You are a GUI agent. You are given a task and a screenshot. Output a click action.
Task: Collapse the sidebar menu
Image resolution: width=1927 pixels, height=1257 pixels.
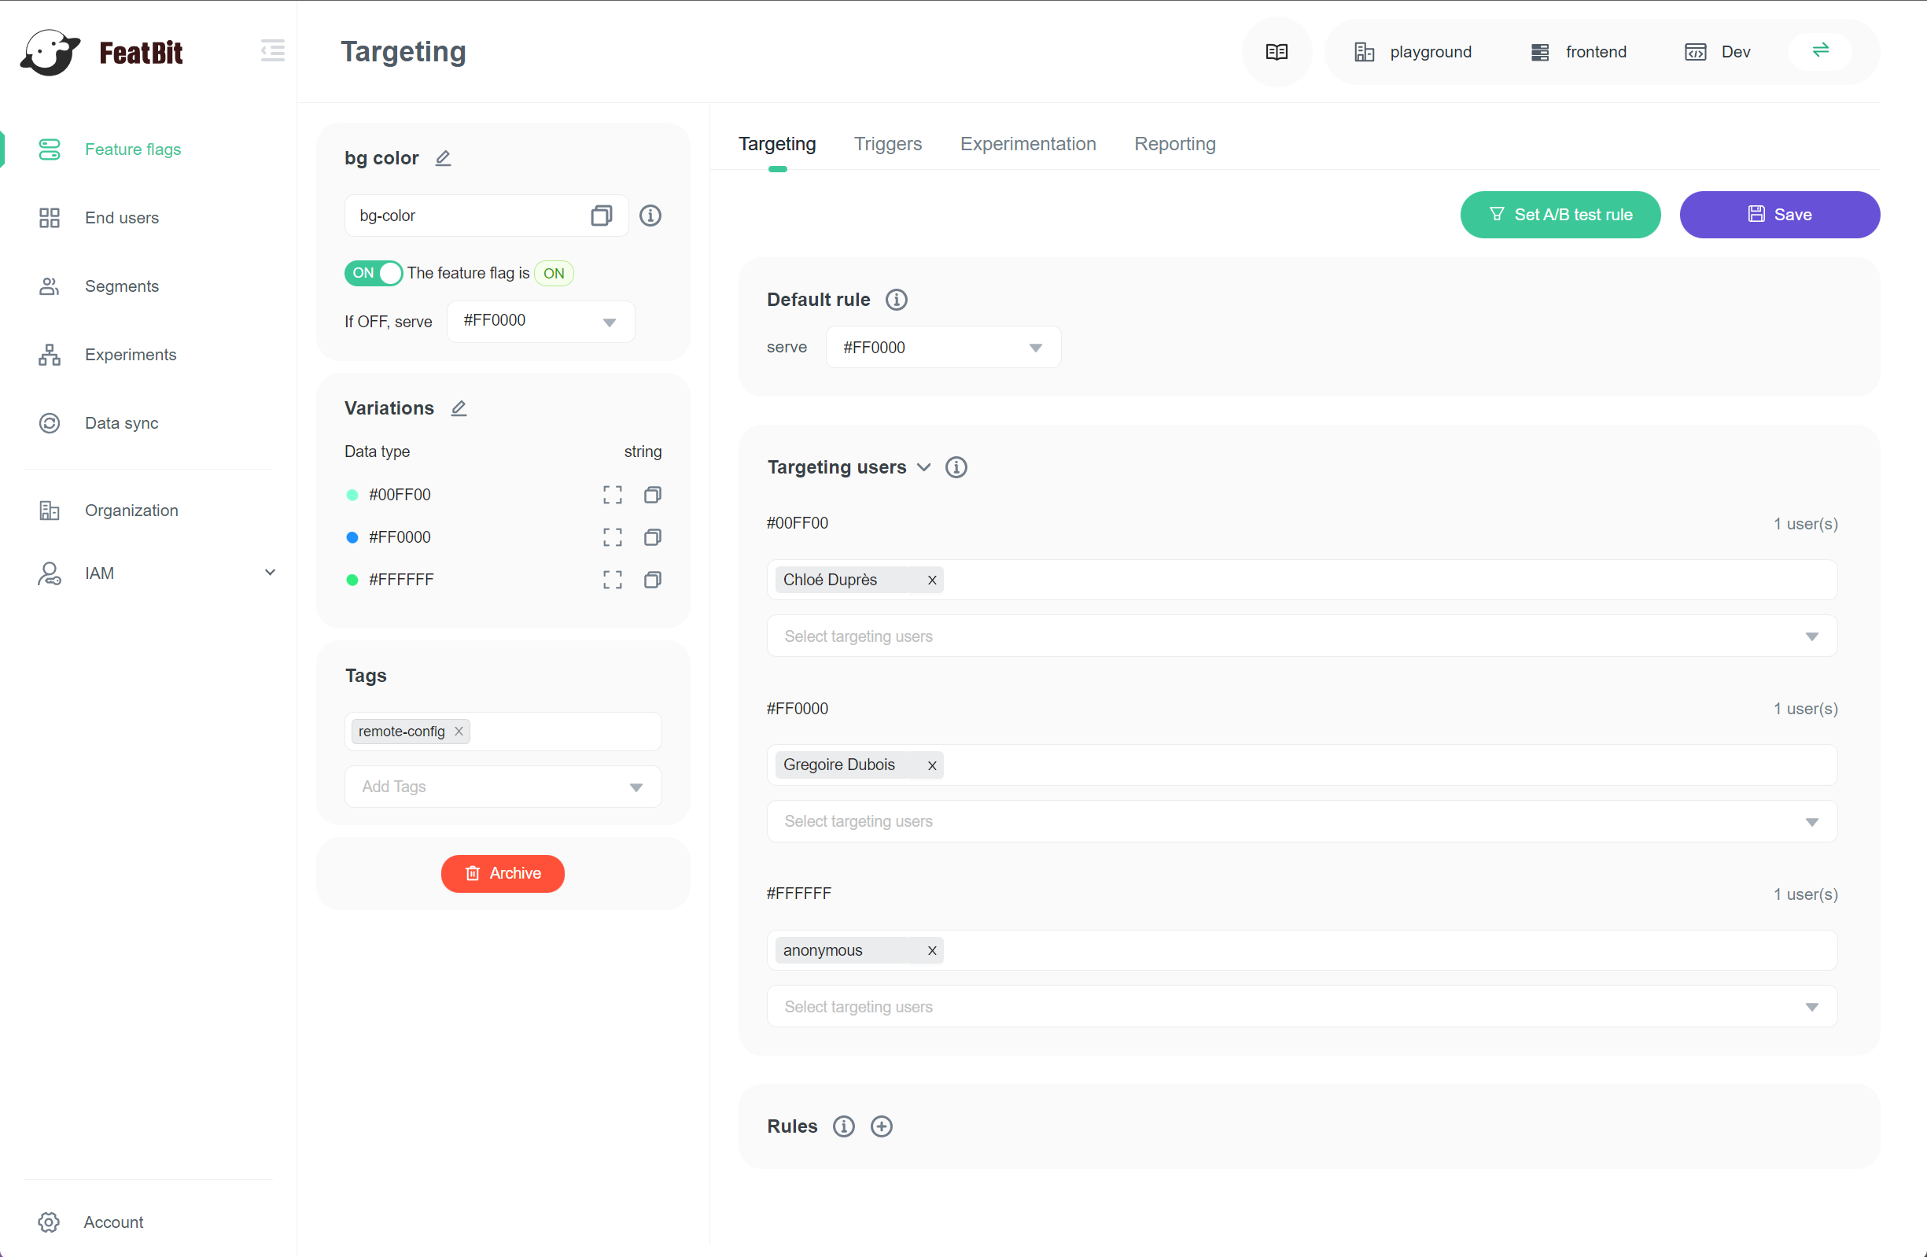point(273,51)
